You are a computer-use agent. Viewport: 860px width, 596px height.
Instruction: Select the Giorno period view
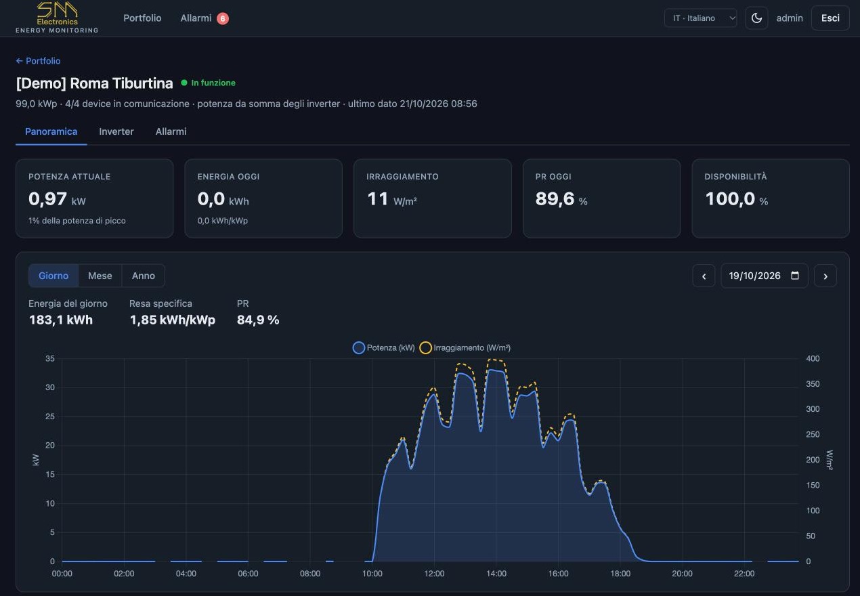tap(53, 276)
